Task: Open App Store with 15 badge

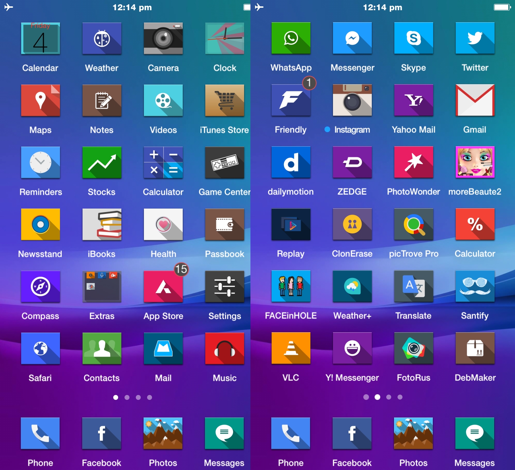Action: pos(163,286)
